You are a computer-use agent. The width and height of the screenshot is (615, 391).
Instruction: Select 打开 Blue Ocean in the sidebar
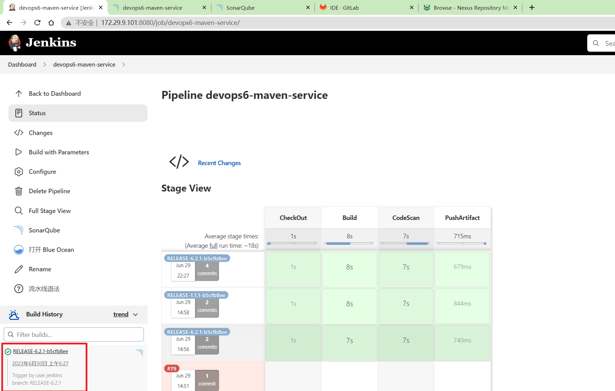[x=78, y=250]
